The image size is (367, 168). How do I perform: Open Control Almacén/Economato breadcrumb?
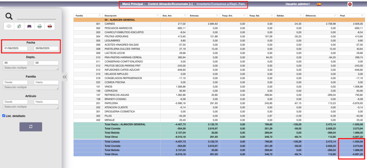(x=170, y=4)
